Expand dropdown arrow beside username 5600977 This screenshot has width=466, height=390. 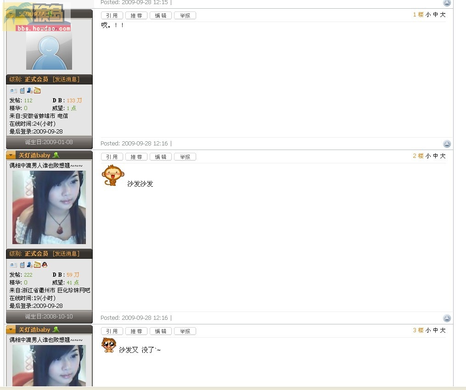(11, 14)
